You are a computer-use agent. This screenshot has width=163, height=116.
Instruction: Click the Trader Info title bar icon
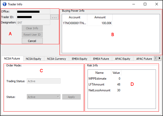click(4, 4)
